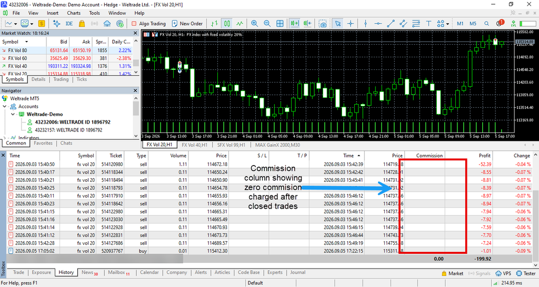Open the Strategy Tester button
The height and width of the screenshot is (287, 539).
[526, 273]
